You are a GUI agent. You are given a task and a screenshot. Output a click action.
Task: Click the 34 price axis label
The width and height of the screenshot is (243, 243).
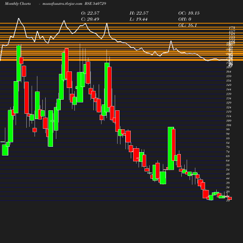pos(228,187)
